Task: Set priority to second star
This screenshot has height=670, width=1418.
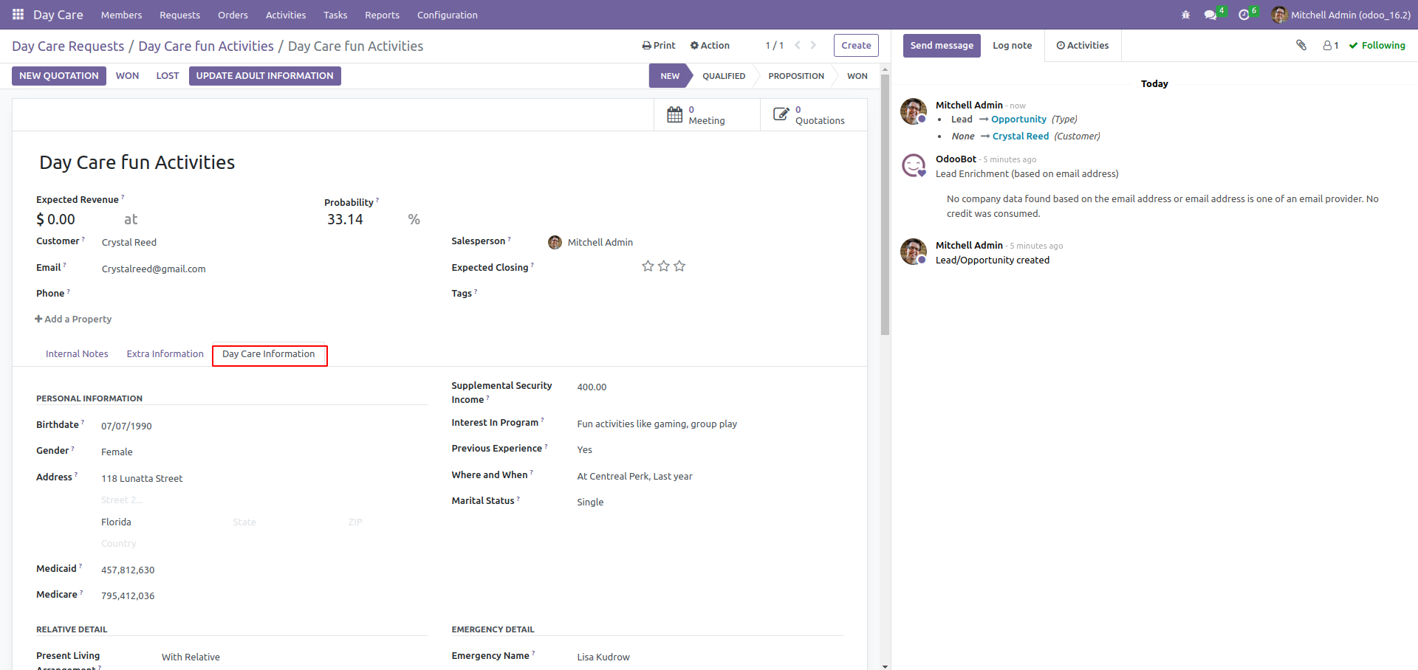Action: click(x=664, y=266)
